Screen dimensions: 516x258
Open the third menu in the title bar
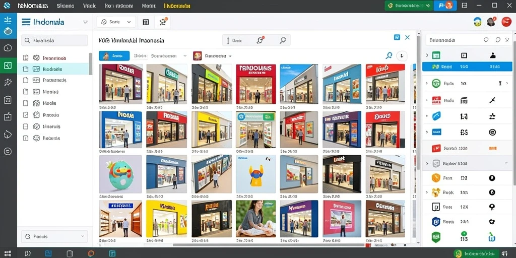[x=119, y=6]
